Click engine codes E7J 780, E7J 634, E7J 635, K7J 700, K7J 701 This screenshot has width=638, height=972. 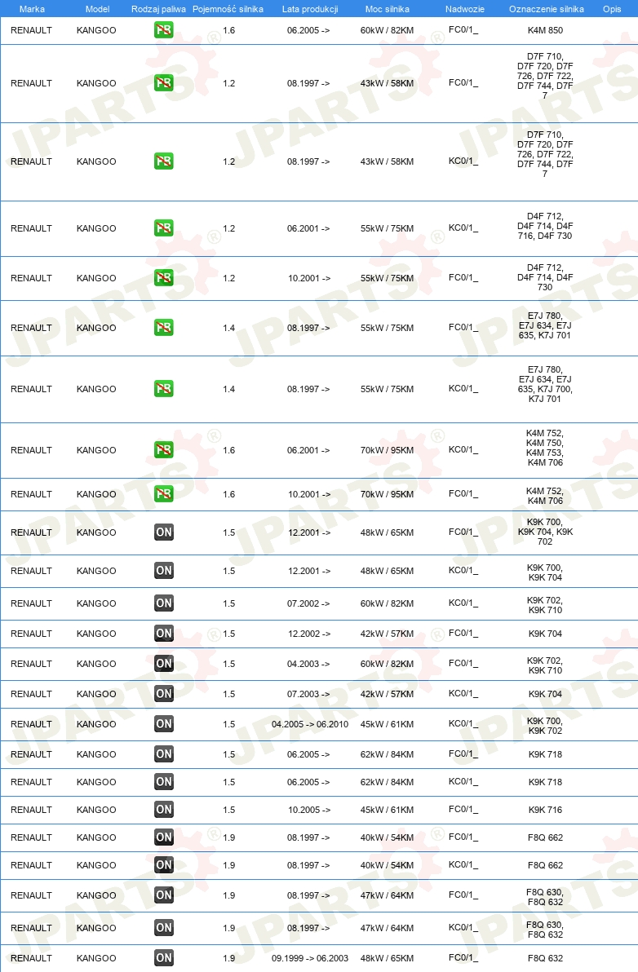pos(546,384)
